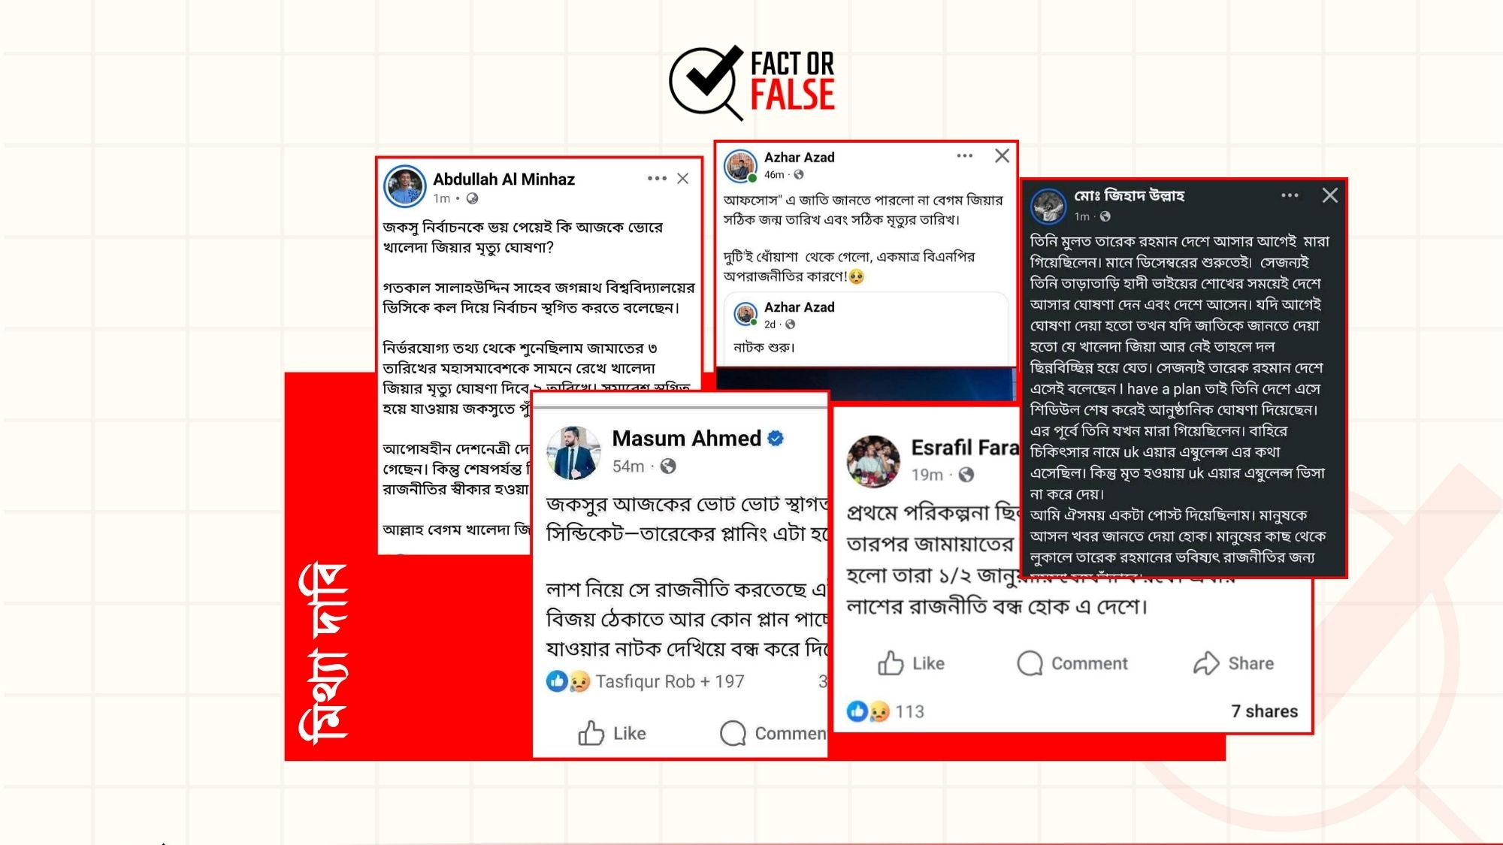Click Comment bubble on Masum Ahmed post

[773, 733]
